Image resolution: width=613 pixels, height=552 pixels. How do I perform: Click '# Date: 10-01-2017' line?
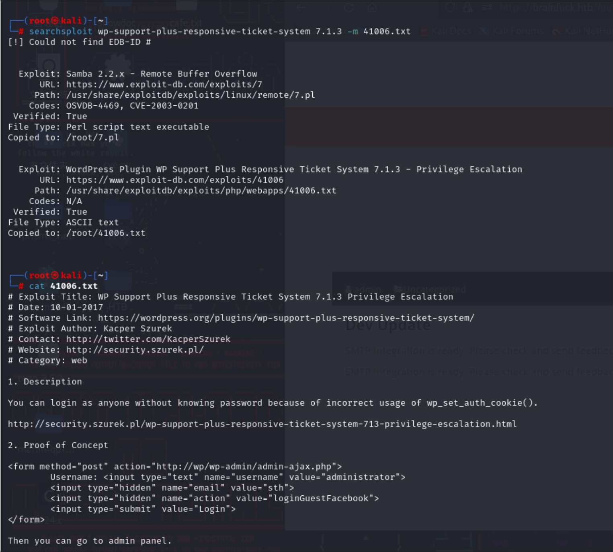(x=55, y=307)
